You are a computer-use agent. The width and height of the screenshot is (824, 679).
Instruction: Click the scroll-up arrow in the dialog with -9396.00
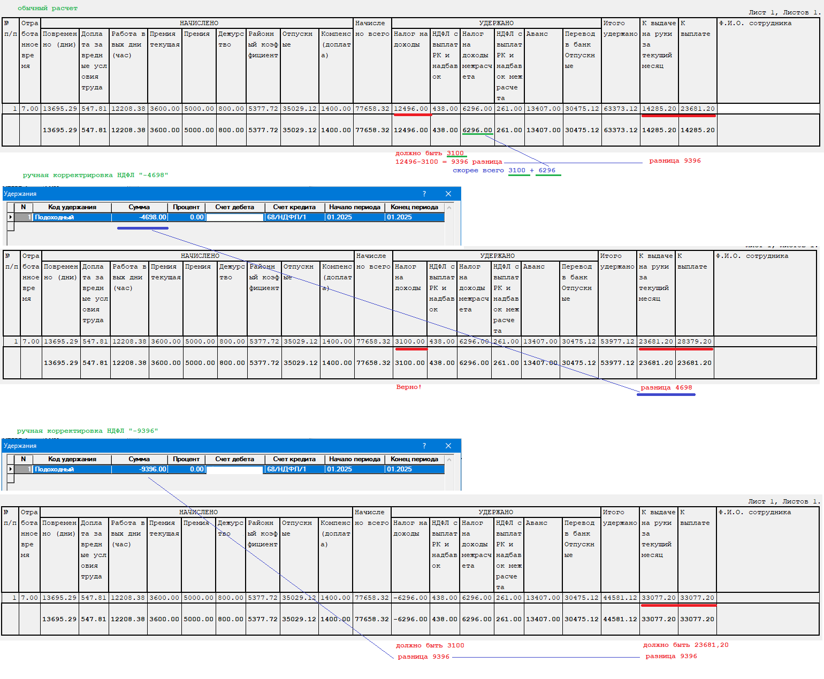[449, 460]
